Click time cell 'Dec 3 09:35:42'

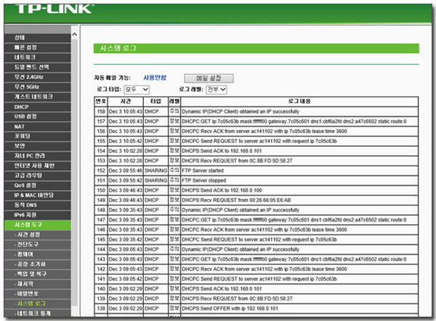pos(126,240)
